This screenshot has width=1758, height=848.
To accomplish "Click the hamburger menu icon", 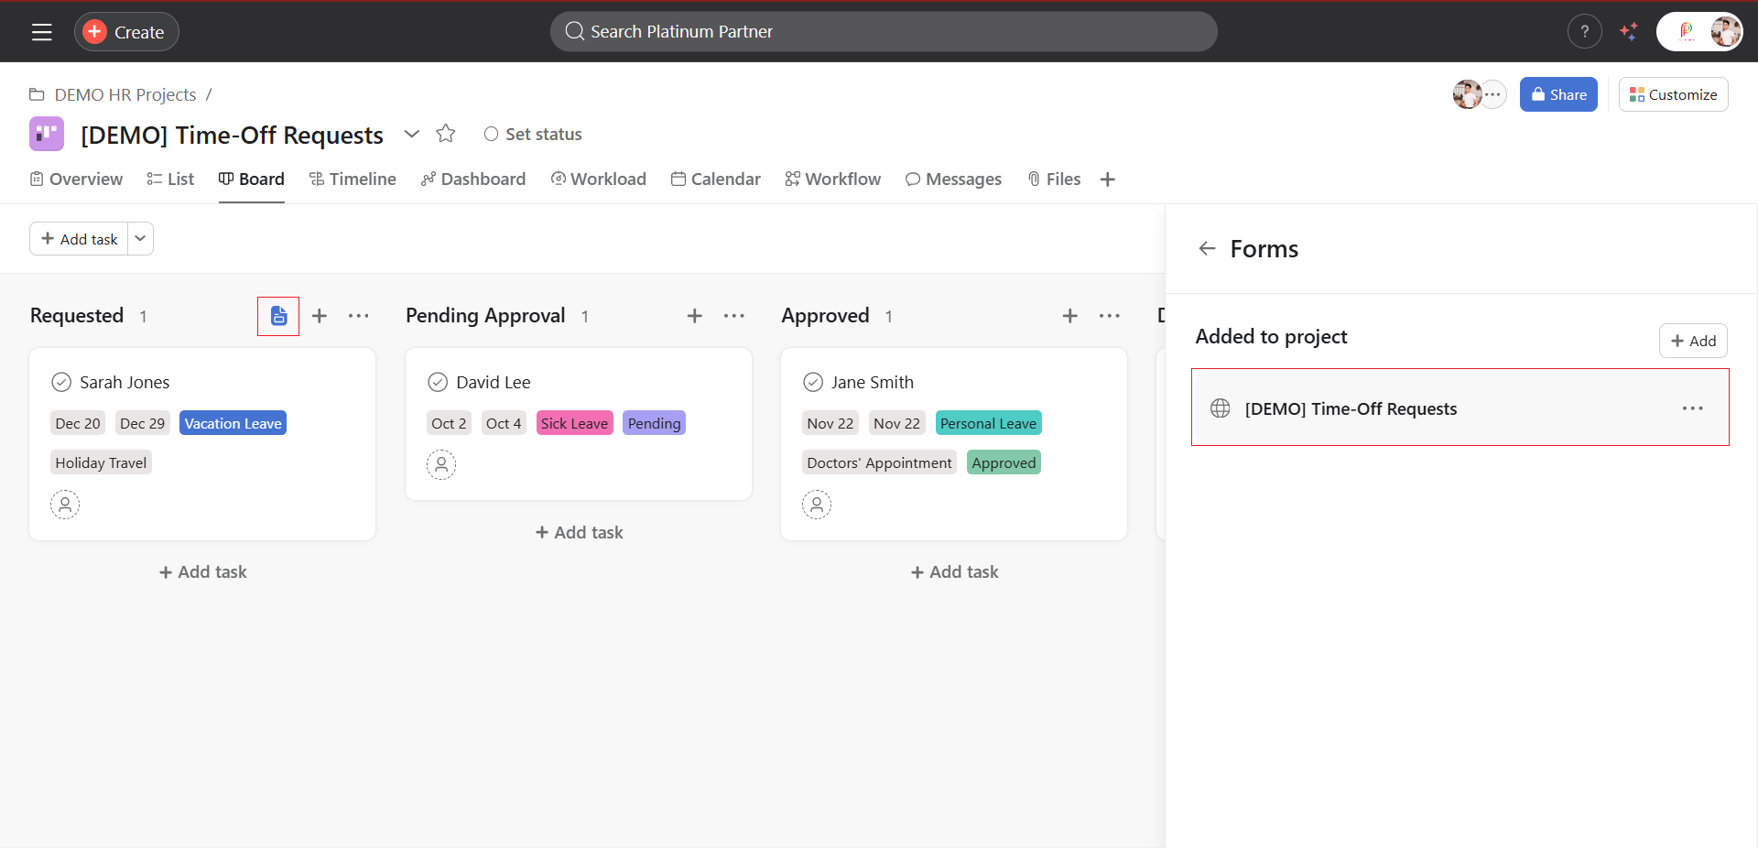I will [42, 32].
